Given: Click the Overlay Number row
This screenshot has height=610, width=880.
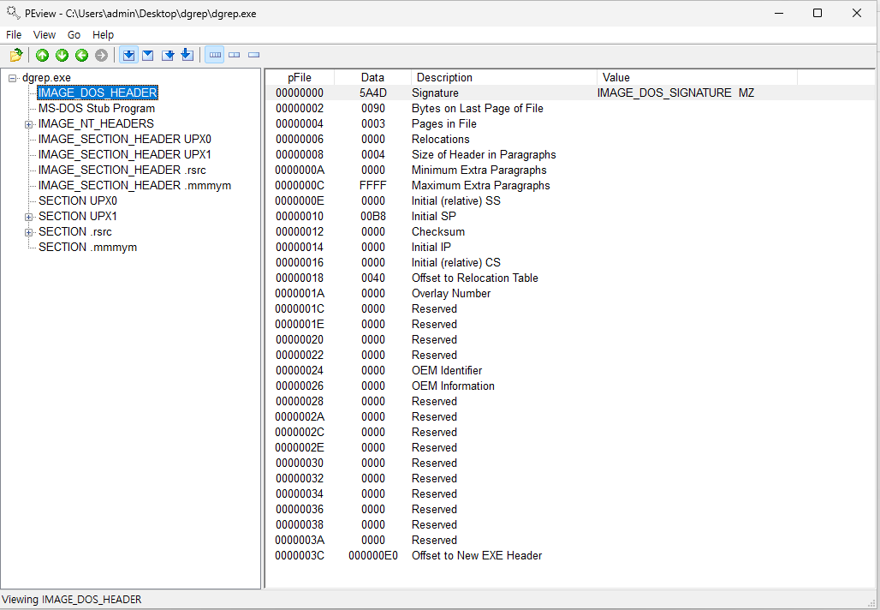Looking at the screenshot, I should [569, 294].
